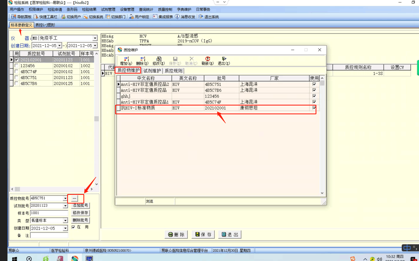
Task: Open the Sogou input icon in the system tray
Action: 353,259
